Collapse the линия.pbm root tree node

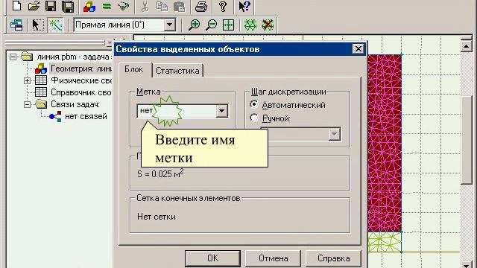pyautogui.click(x=13, y=57)
